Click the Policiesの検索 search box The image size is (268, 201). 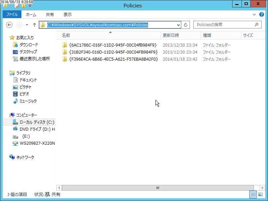227,25
